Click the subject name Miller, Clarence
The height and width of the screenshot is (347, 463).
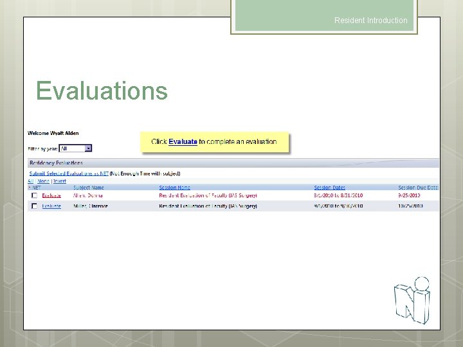[x=91, y=206]
